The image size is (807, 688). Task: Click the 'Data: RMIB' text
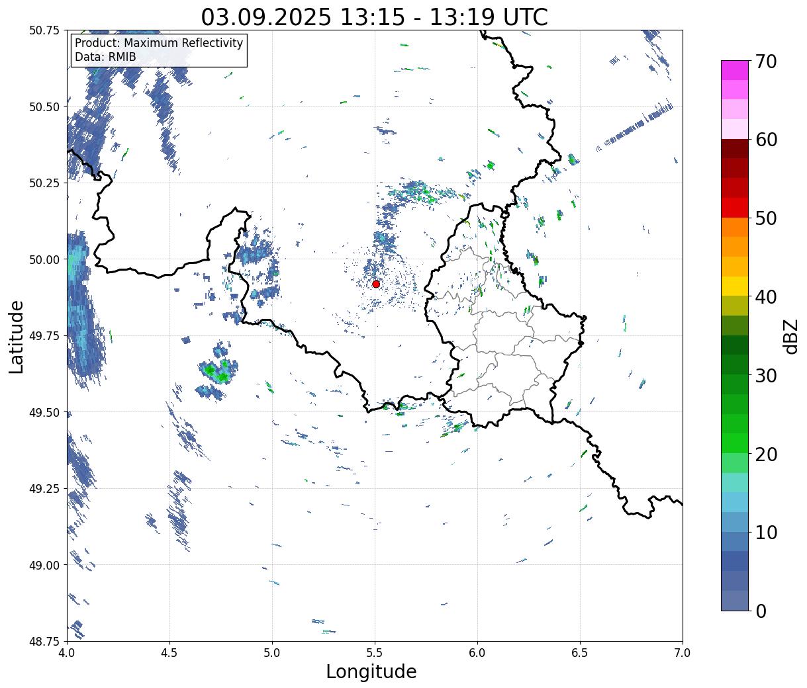tap(105, 57)
